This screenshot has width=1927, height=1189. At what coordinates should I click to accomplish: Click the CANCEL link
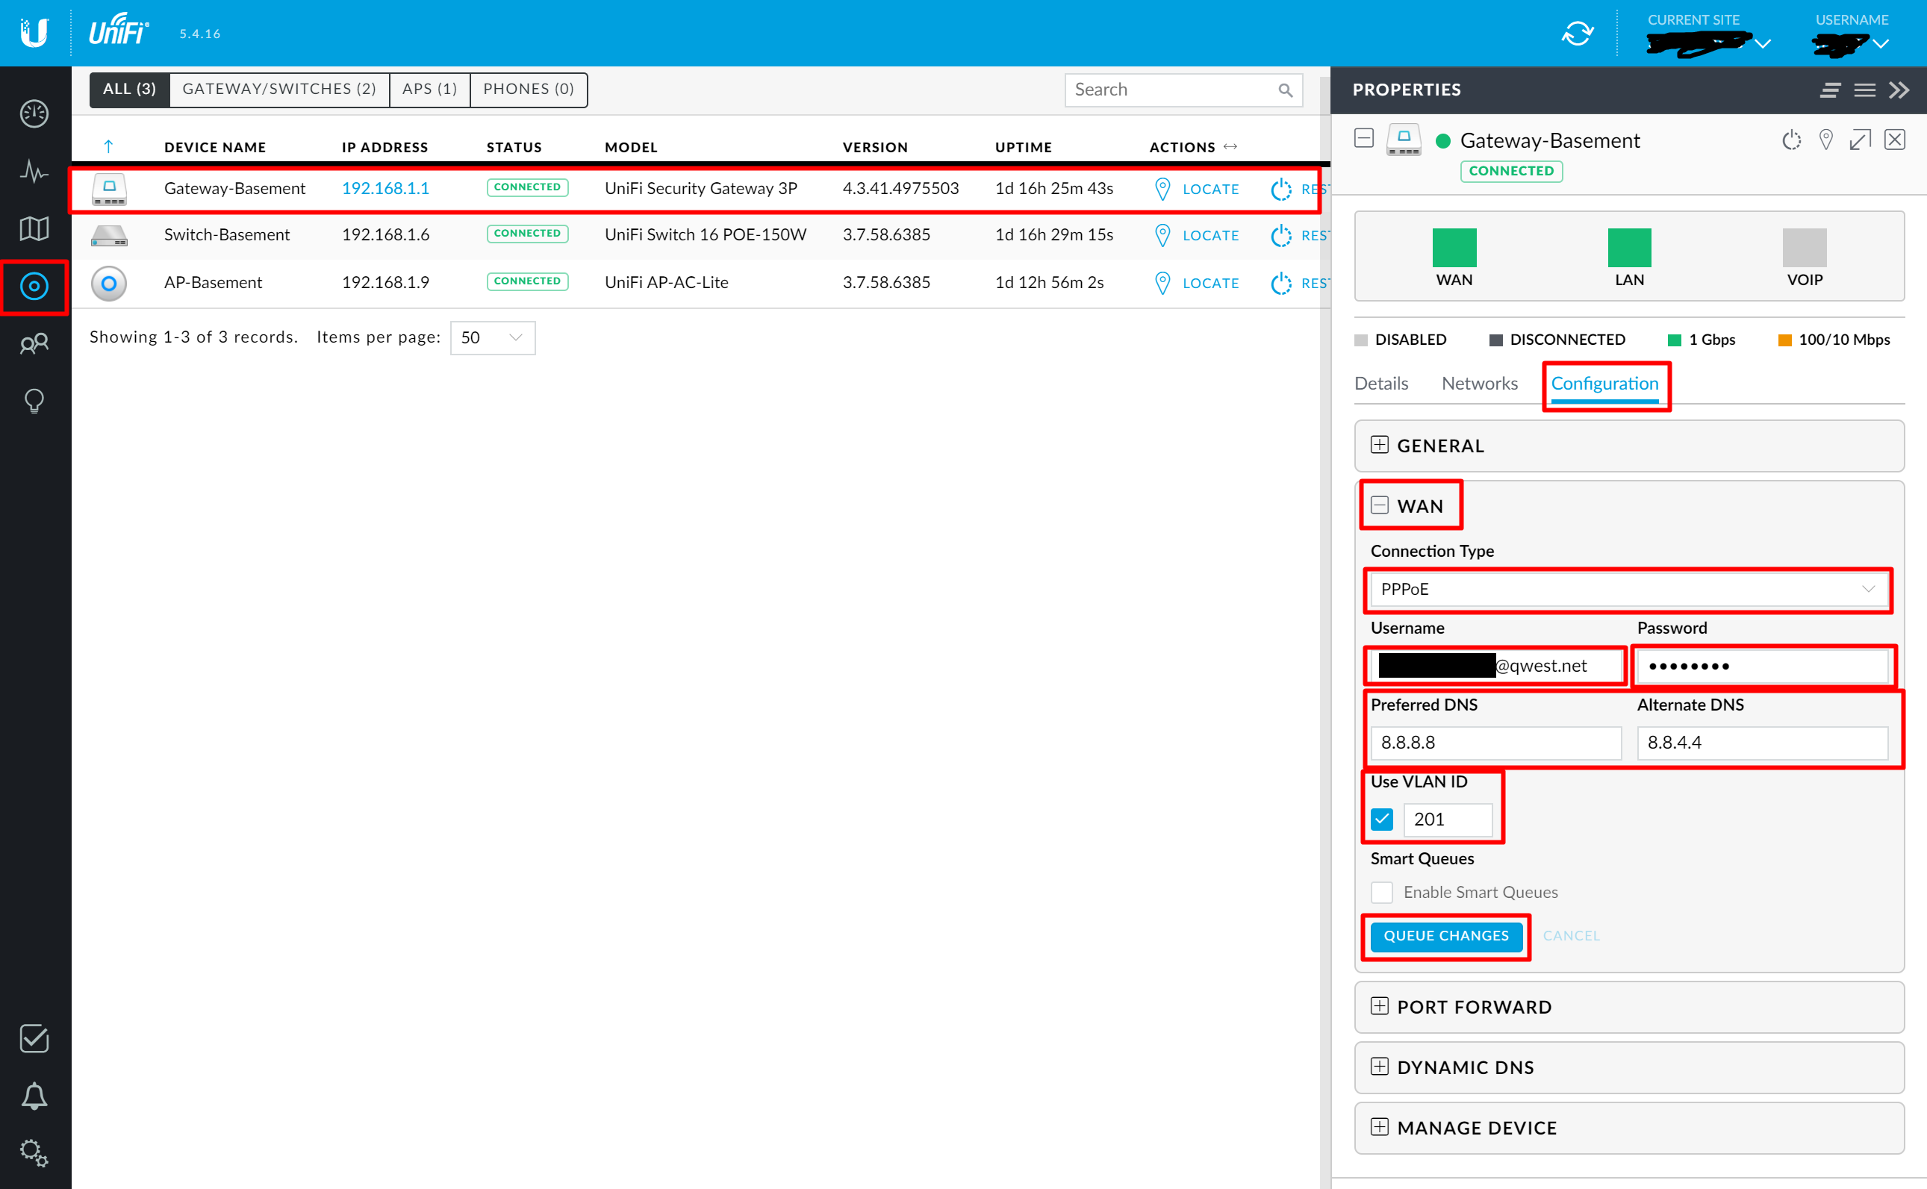coord(1572,936)
